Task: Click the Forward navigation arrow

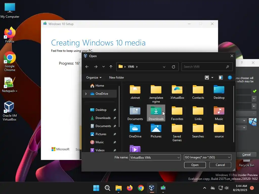Action: (x=96, y=67)
